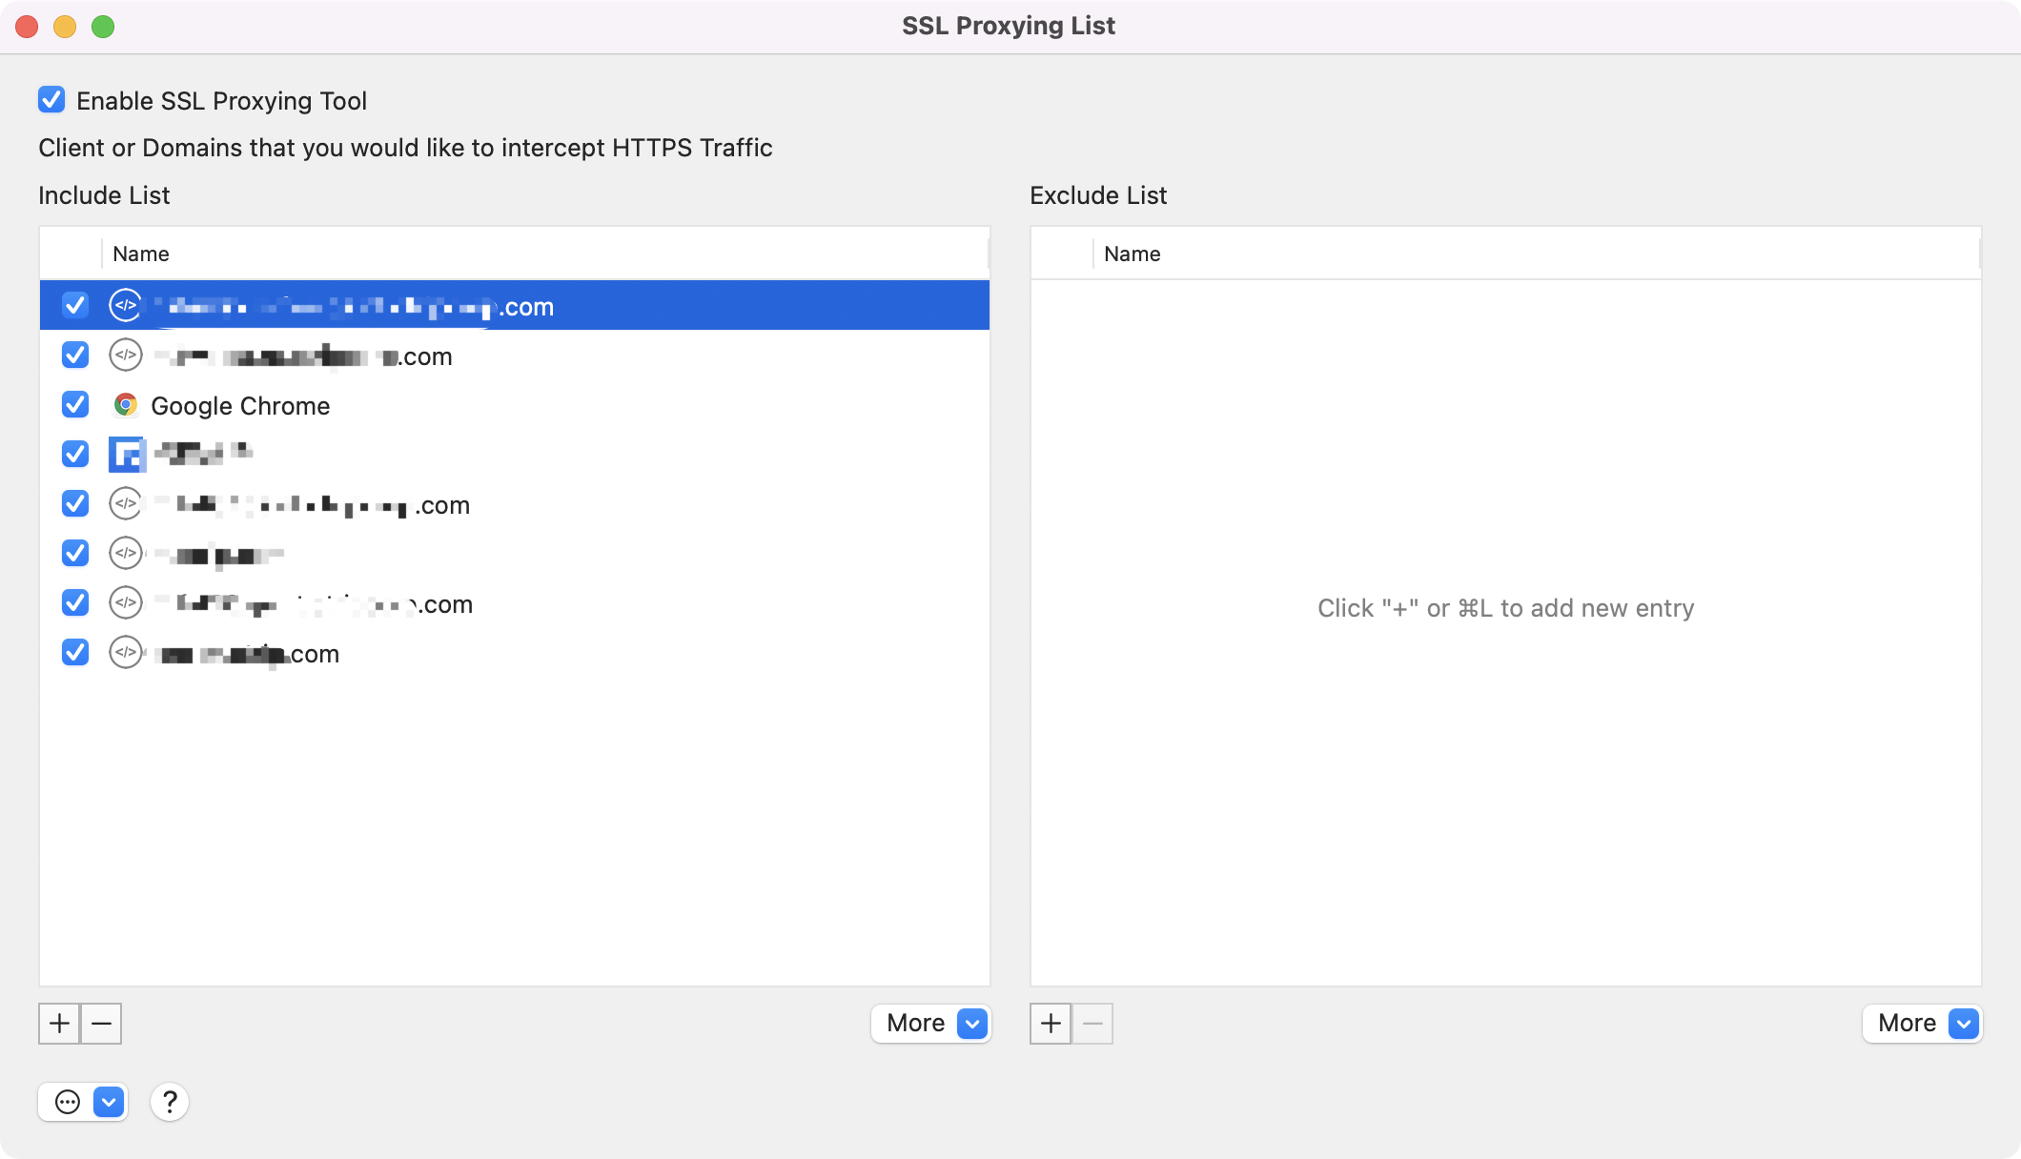Screen dimensions: 2021x1159
Task: Add a new entry to the Exclude List
Action: point(1051,1024)
